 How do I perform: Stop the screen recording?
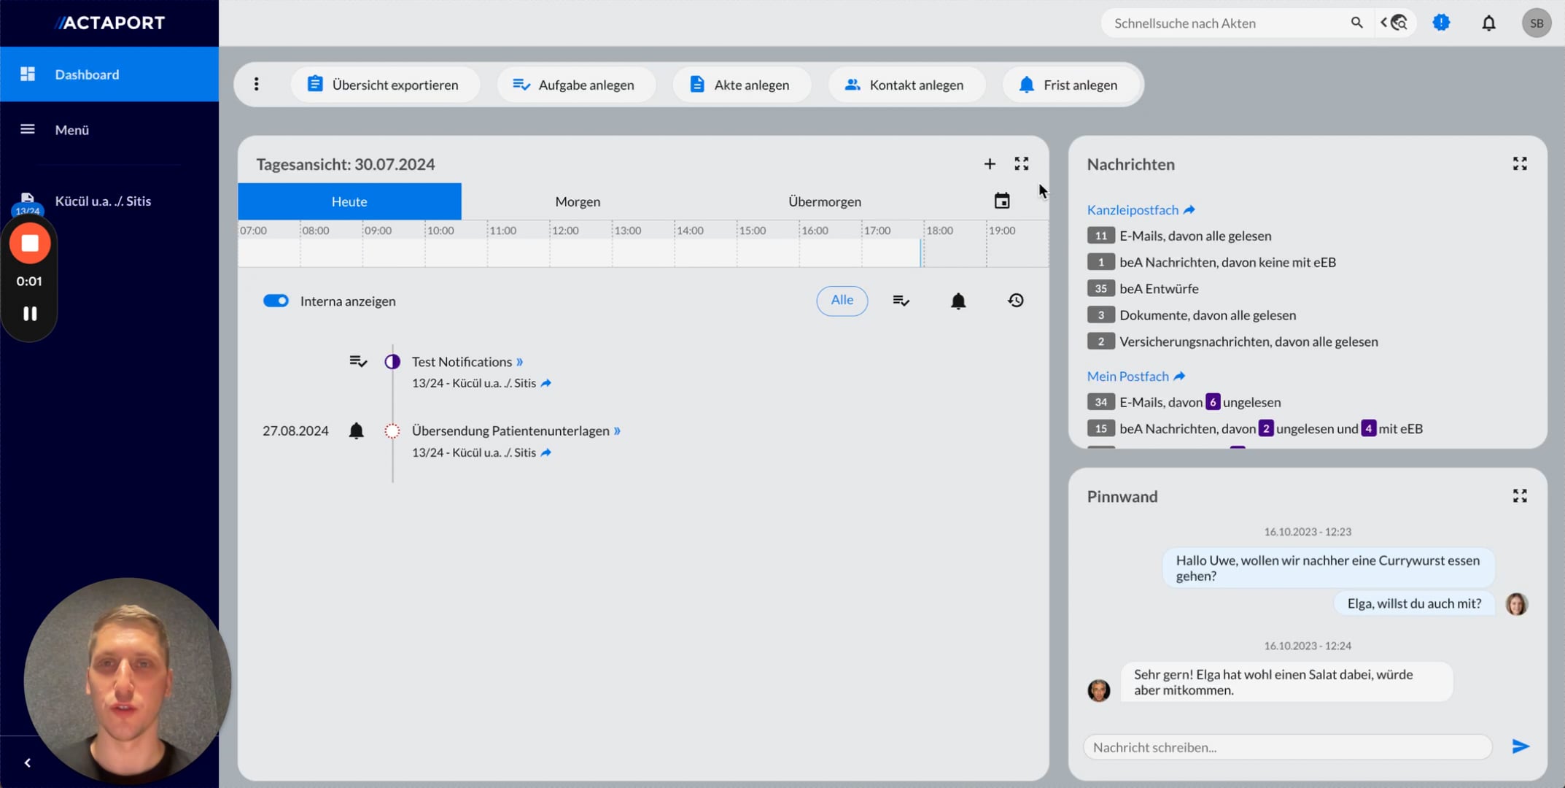(x=30, y=244)
